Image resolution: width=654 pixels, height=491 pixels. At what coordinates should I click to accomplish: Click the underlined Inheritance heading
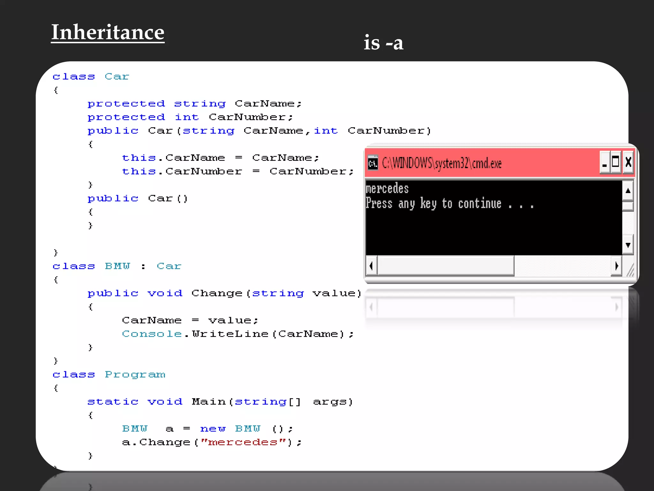click(108, 32)
